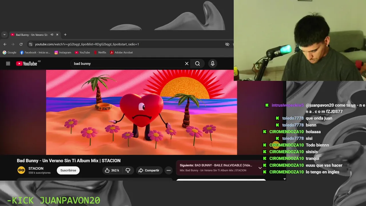Open the YouTube hamburger guide menu

coord(8,64)
